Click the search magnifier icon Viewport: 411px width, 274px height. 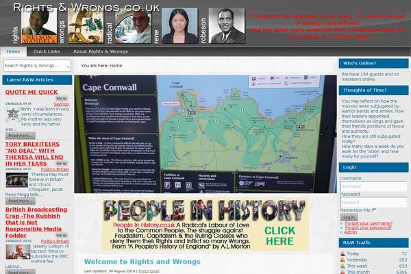click(x=67, y=66)
